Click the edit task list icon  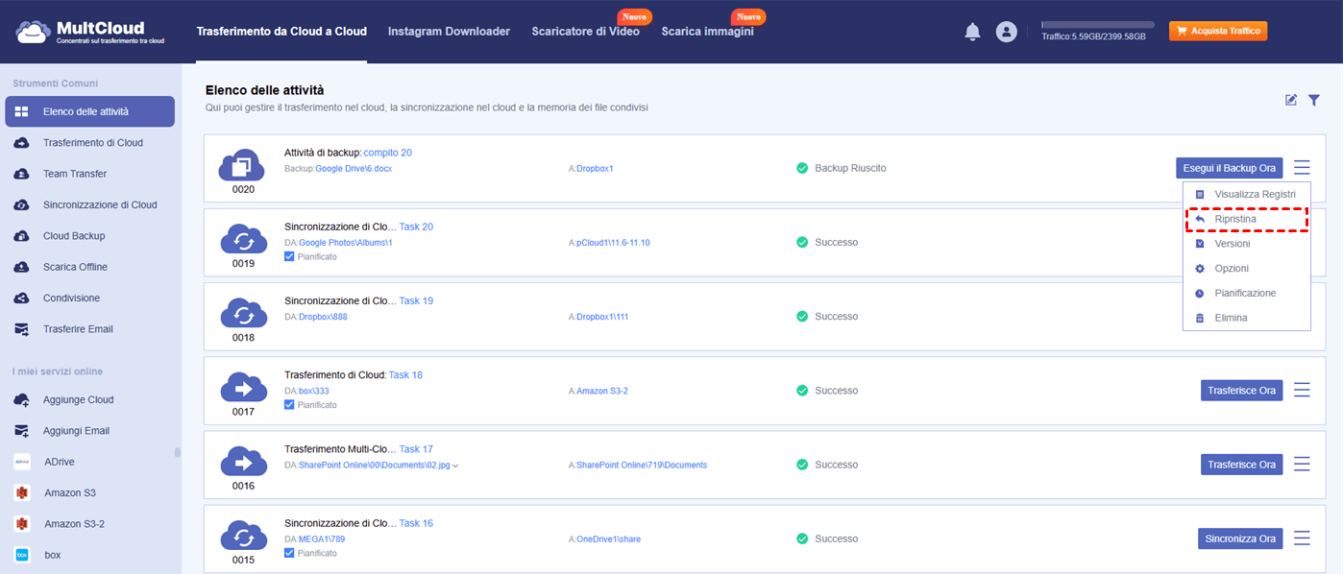click(1291, 100)
